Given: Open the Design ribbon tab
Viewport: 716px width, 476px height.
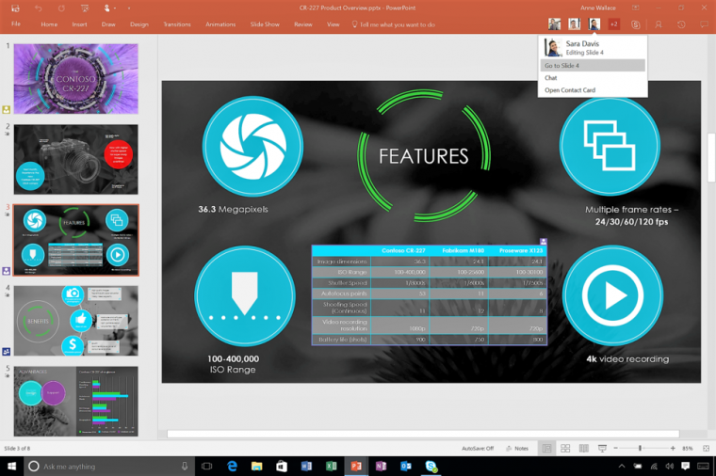Looking at the screenshot, I should pyautogui.click(x=139, y=24).
